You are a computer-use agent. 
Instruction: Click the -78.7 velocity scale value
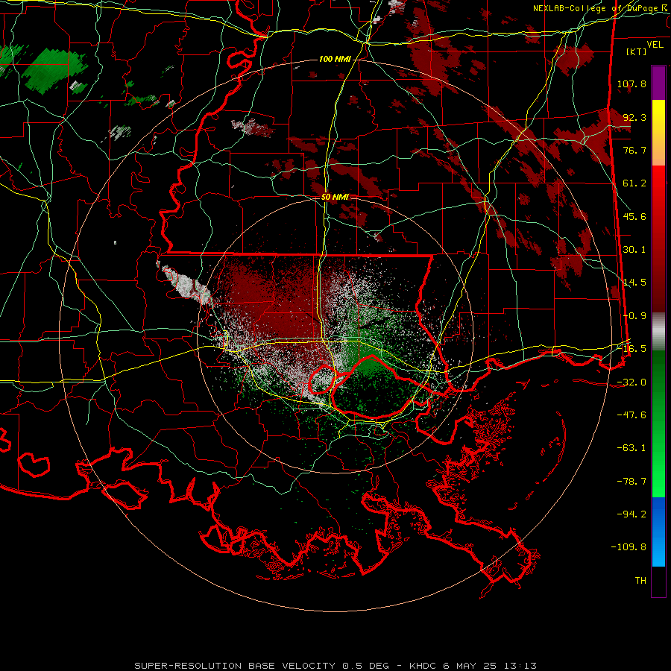tap(631, 482)
